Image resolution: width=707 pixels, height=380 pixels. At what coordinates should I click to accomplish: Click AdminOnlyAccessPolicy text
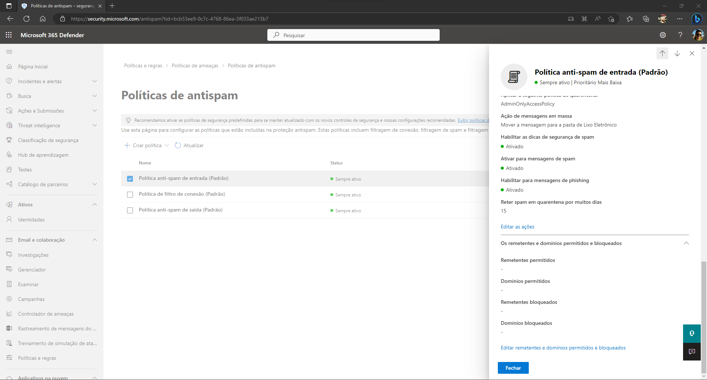coord(528,104)
